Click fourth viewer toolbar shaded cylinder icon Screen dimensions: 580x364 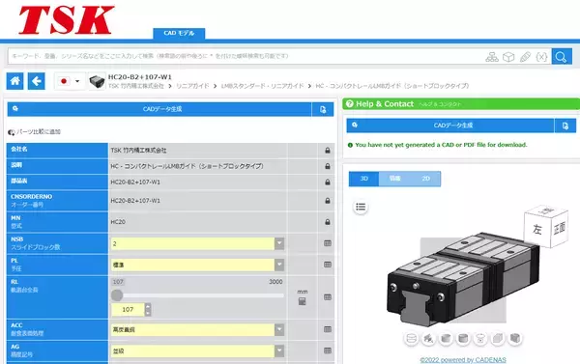(463, 339)
